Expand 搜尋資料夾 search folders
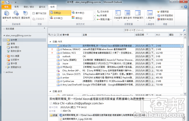The width and height of the screenshot is (189, 121). 6,67
